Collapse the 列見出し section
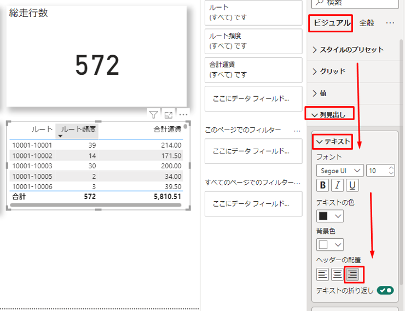The width and height of the screenshot is (405, 311). tap(329, 114)
